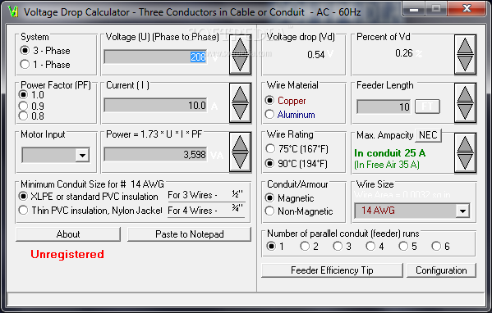
Task: Click the Current field showing 10.0
Action: point(155,105)
